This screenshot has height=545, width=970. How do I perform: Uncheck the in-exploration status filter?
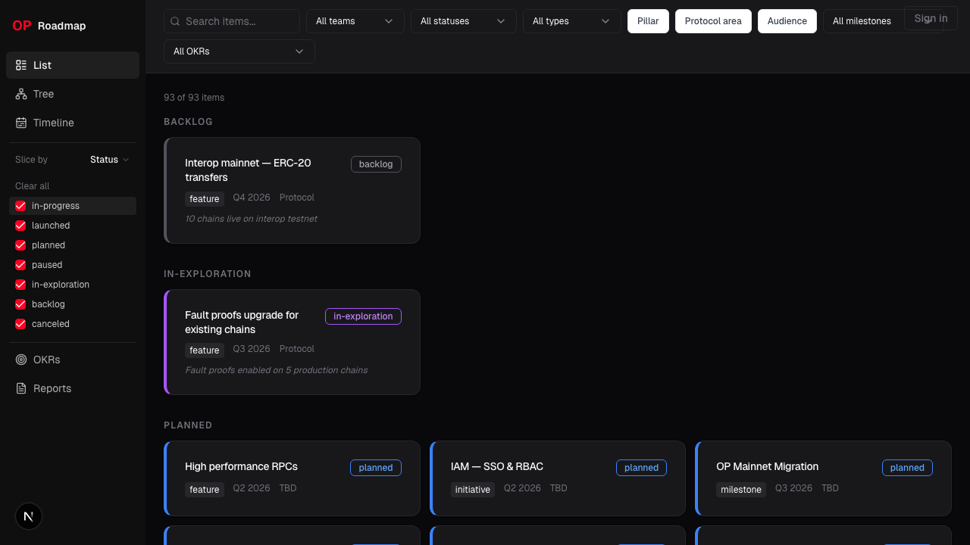click(20, 285)
